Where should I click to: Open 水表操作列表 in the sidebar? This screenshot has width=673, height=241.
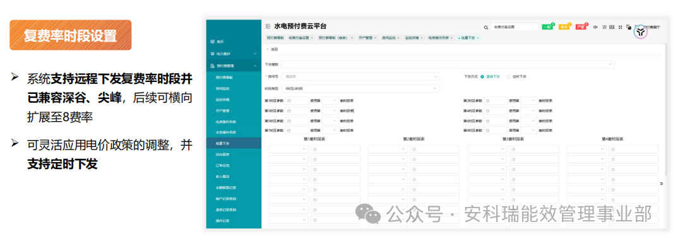click(x=234, y=132)
